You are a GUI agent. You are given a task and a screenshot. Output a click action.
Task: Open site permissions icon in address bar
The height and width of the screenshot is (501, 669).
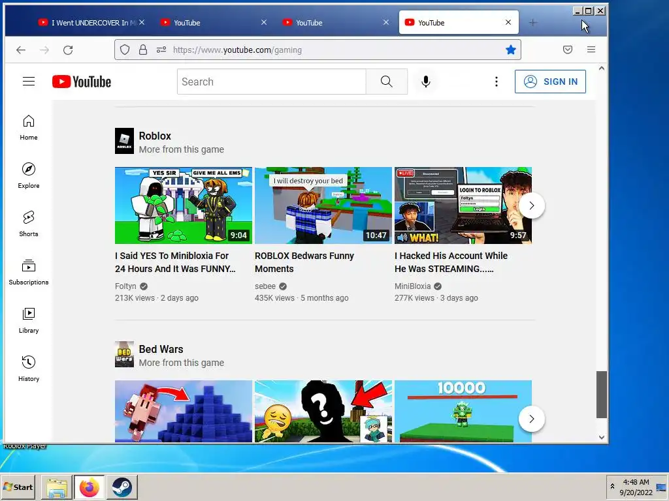161,50
